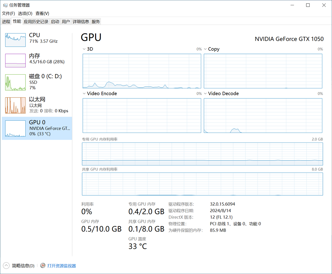Click the GPU 0 mini graph thumbnail
Image resolution: width=332 pixels, height=274 pixels.
pos(15,128)
